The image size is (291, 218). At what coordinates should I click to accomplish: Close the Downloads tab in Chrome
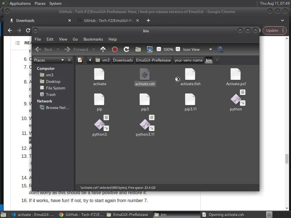tap(70, 20)
